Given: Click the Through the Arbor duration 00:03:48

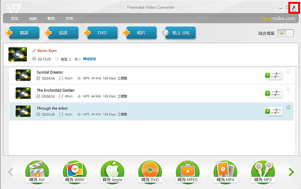Looking at the screenshot, I should click(49, 114).
